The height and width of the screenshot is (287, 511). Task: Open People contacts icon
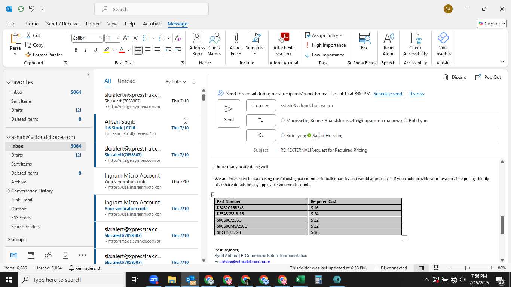[48, 255]
